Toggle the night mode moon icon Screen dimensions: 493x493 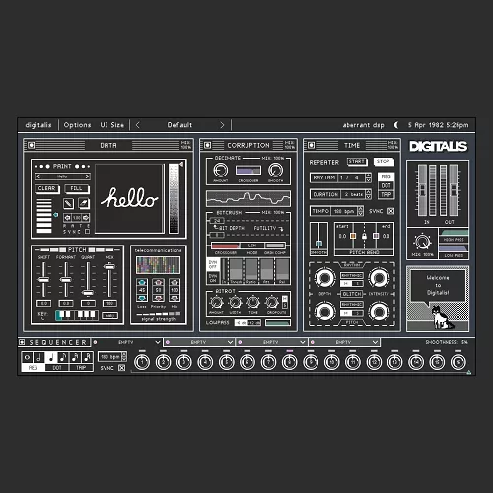(x=396, y=125)
